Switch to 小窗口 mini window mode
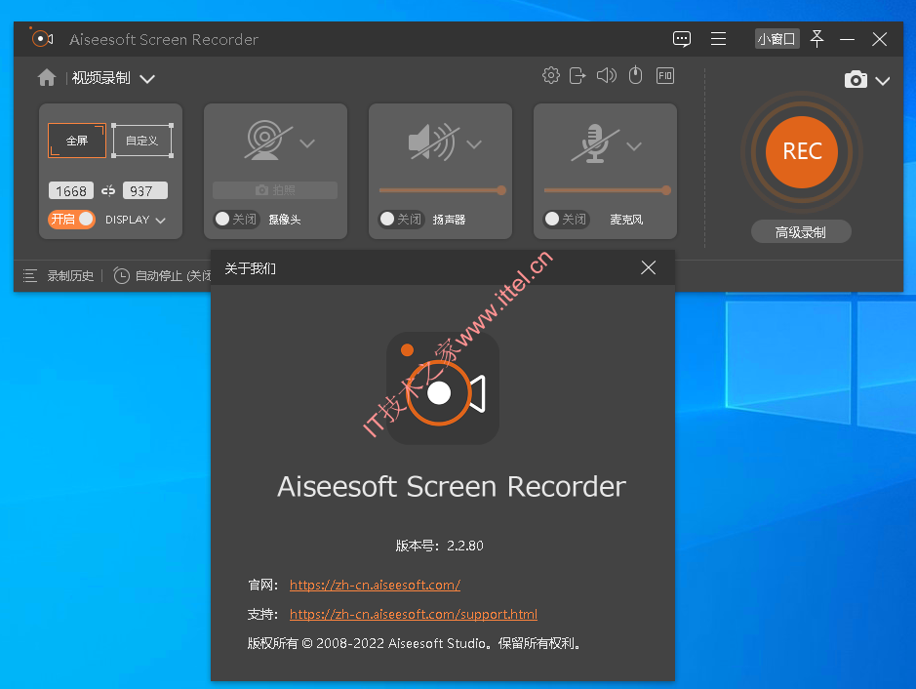The width and height of the screenshot is (916, 689). coord(777,39)
